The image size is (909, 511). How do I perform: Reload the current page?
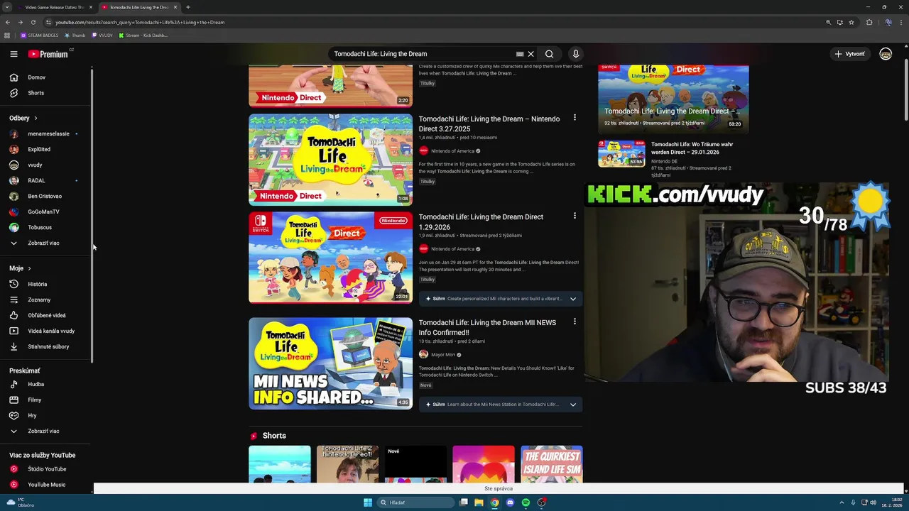pyautogui.click(x=32, y=22)
